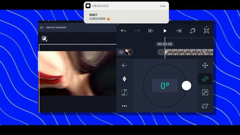Click the 0° rotation value field

165,85
